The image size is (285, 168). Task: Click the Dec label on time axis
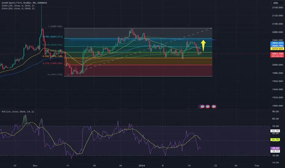[x=35, y=166]
